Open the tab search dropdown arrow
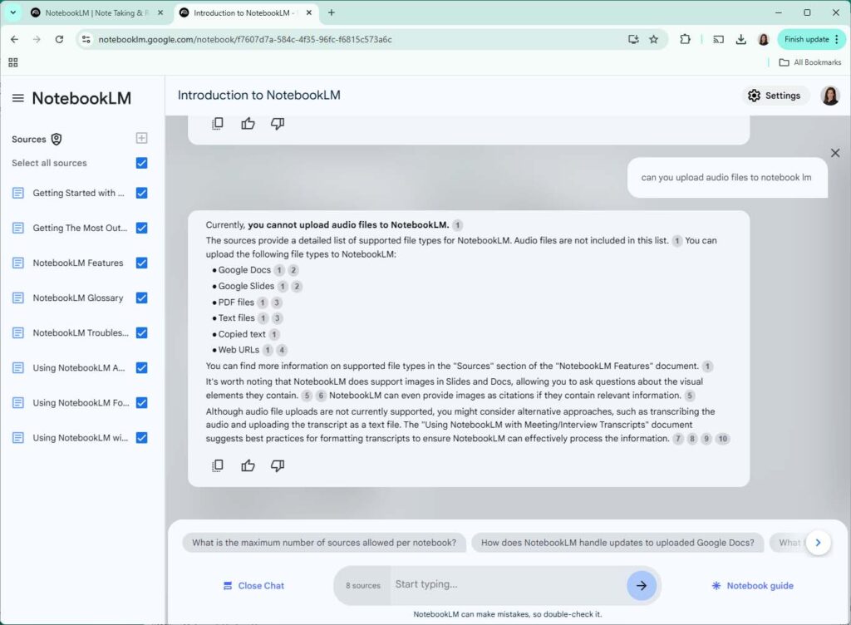Screen dimensions: 851x625 (x=13, y=12)
